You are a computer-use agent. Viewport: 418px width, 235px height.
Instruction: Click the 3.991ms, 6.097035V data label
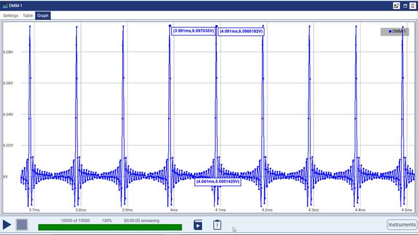tap(193, 31)
